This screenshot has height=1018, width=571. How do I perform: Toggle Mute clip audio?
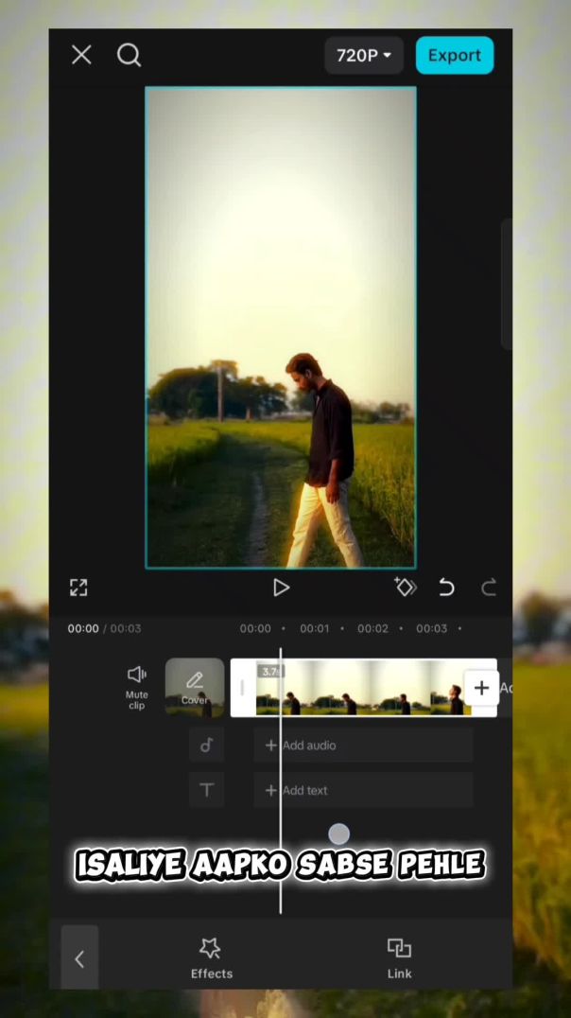pyautogui.click(x=137, y=686)
